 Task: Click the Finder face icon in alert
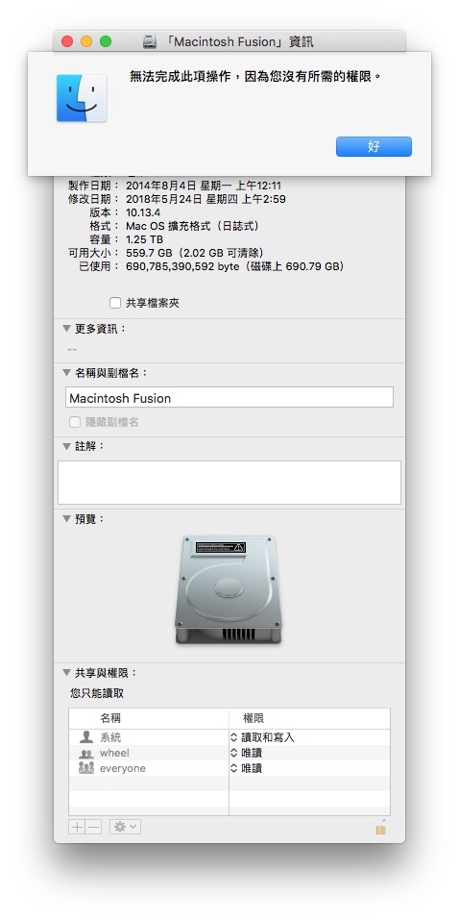82,98
